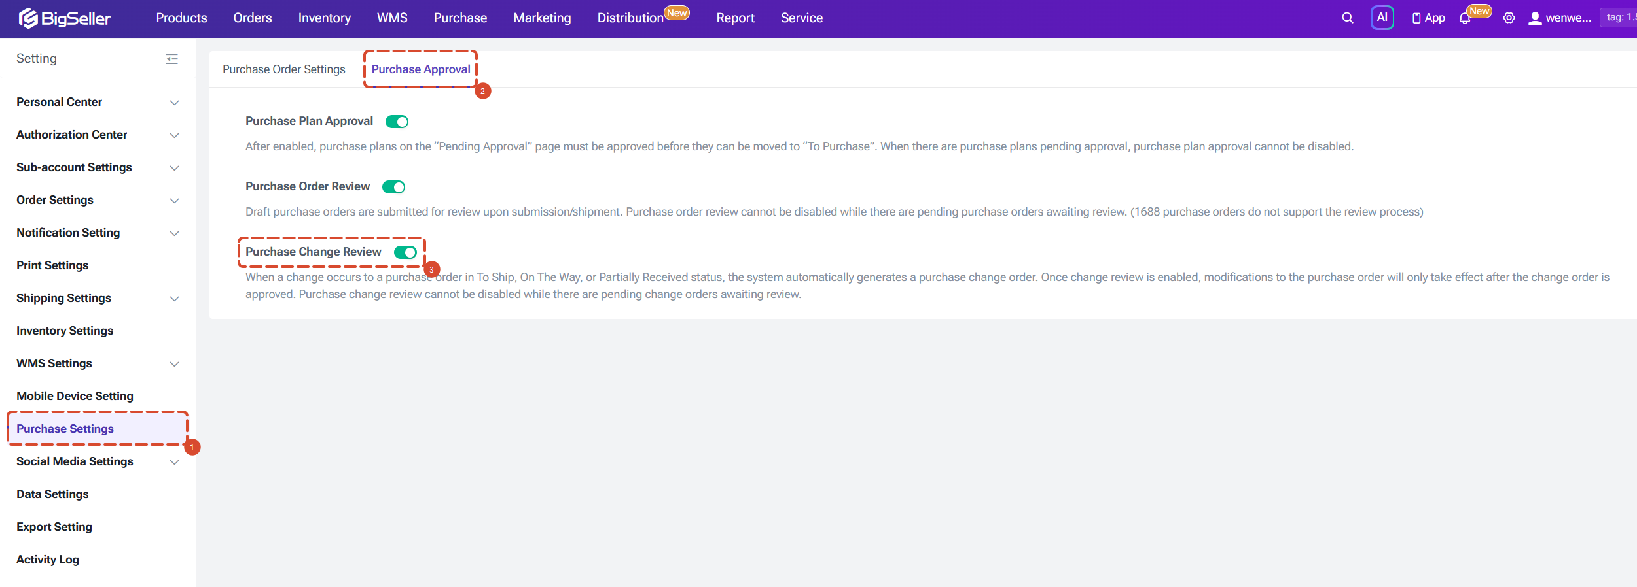Viewport: 1637px width, 587px height.
Task: Select the Purchase Approval tab
Action: [x=421, y=69]
